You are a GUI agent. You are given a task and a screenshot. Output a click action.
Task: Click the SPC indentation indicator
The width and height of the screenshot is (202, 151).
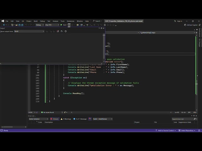coord(189,112)
